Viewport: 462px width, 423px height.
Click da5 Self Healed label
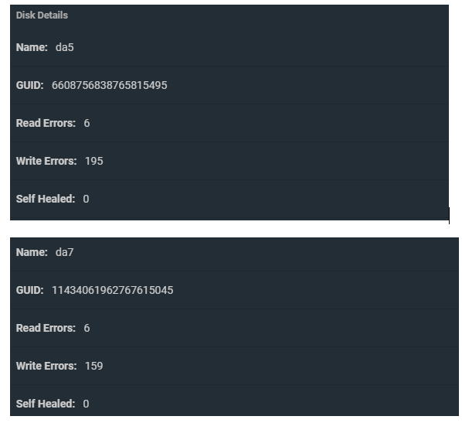tap(46, 199)
